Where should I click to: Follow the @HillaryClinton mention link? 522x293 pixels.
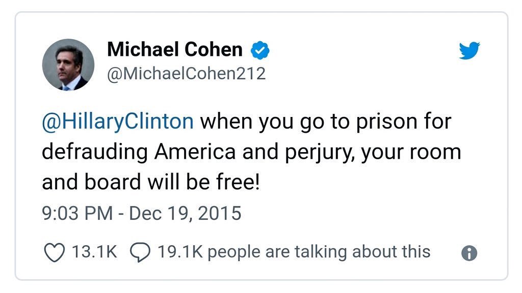tap(118, 122)
